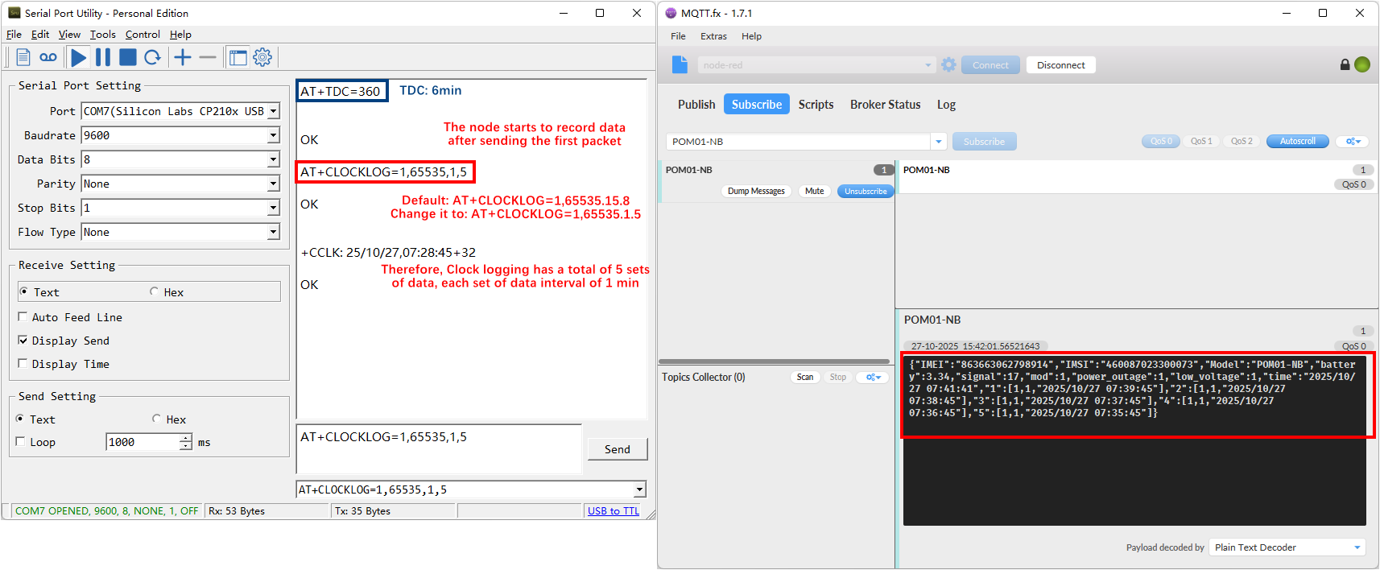
Task: Open Extras menu in MQTT.fx
Action: (713, 36)
